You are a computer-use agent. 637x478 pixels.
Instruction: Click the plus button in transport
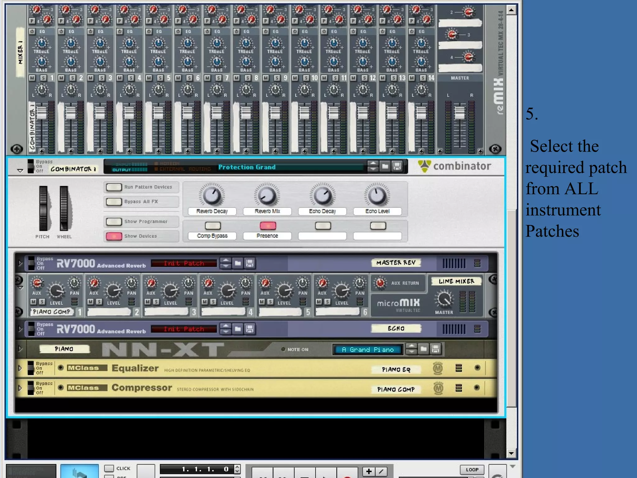pos(369,471)
